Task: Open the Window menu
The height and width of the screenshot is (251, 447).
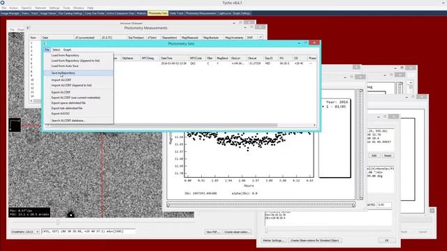Action: click(x=78, y=8)
